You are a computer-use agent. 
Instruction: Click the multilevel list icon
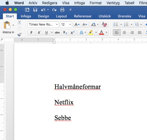(x=137, y=25)
